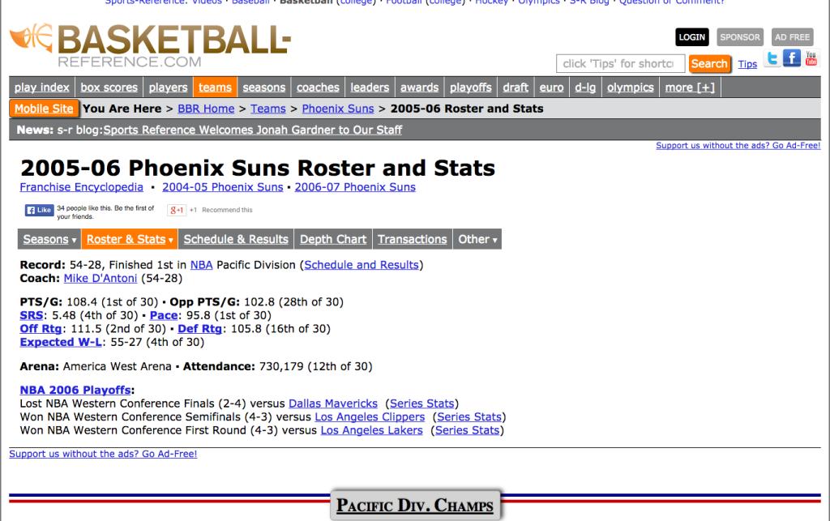This screenshot has width=830, height=521.
Task: Open the euro nav tab
Action: [551, 88]
